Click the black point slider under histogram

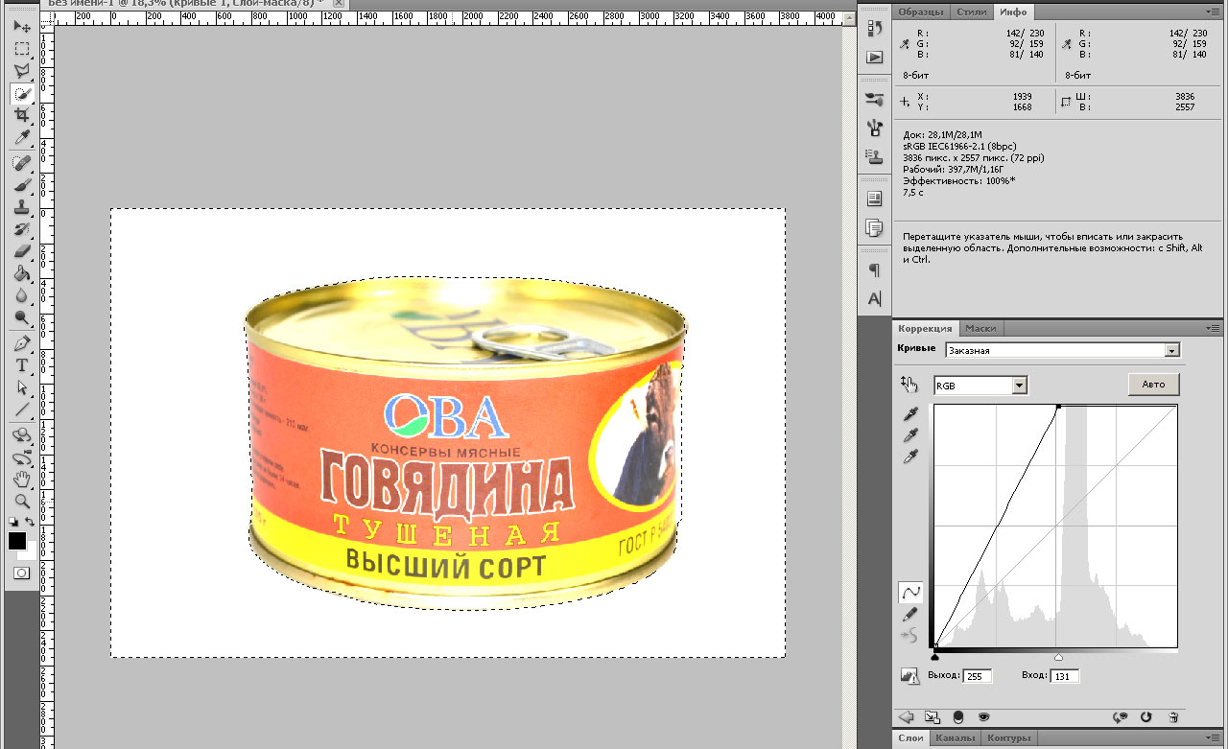[934, 656]
